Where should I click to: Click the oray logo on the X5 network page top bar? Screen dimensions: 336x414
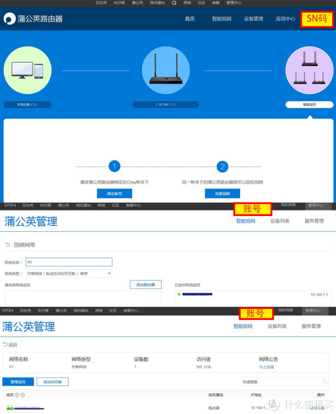(8, 310)
